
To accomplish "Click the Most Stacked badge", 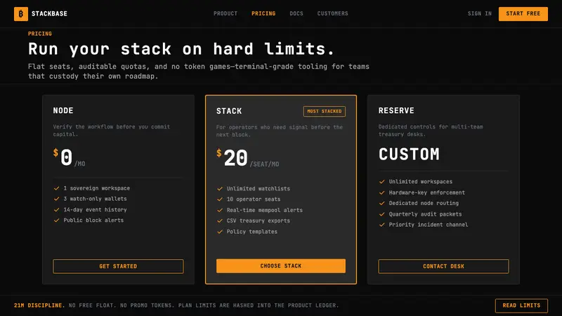I will pyautogui.click(x=325, y=112).
